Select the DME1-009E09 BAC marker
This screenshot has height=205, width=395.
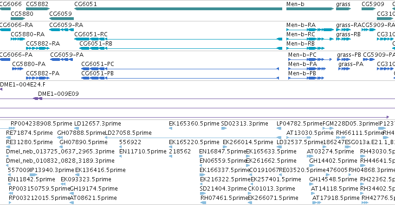click(38, 99)
